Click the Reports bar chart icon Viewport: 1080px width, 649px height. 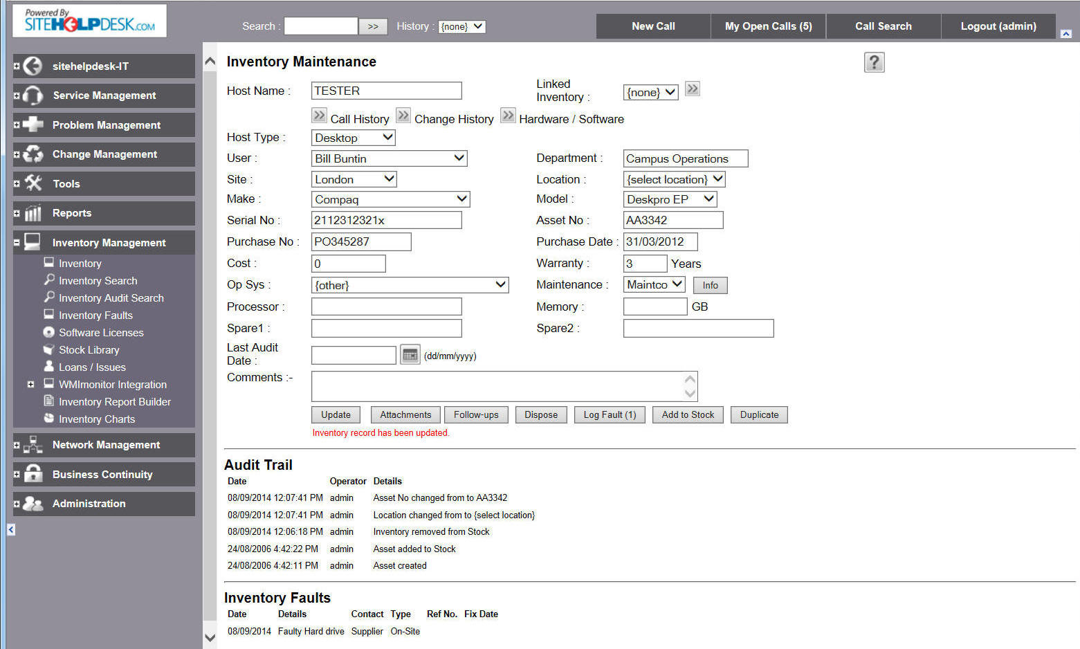coord(33,213)
